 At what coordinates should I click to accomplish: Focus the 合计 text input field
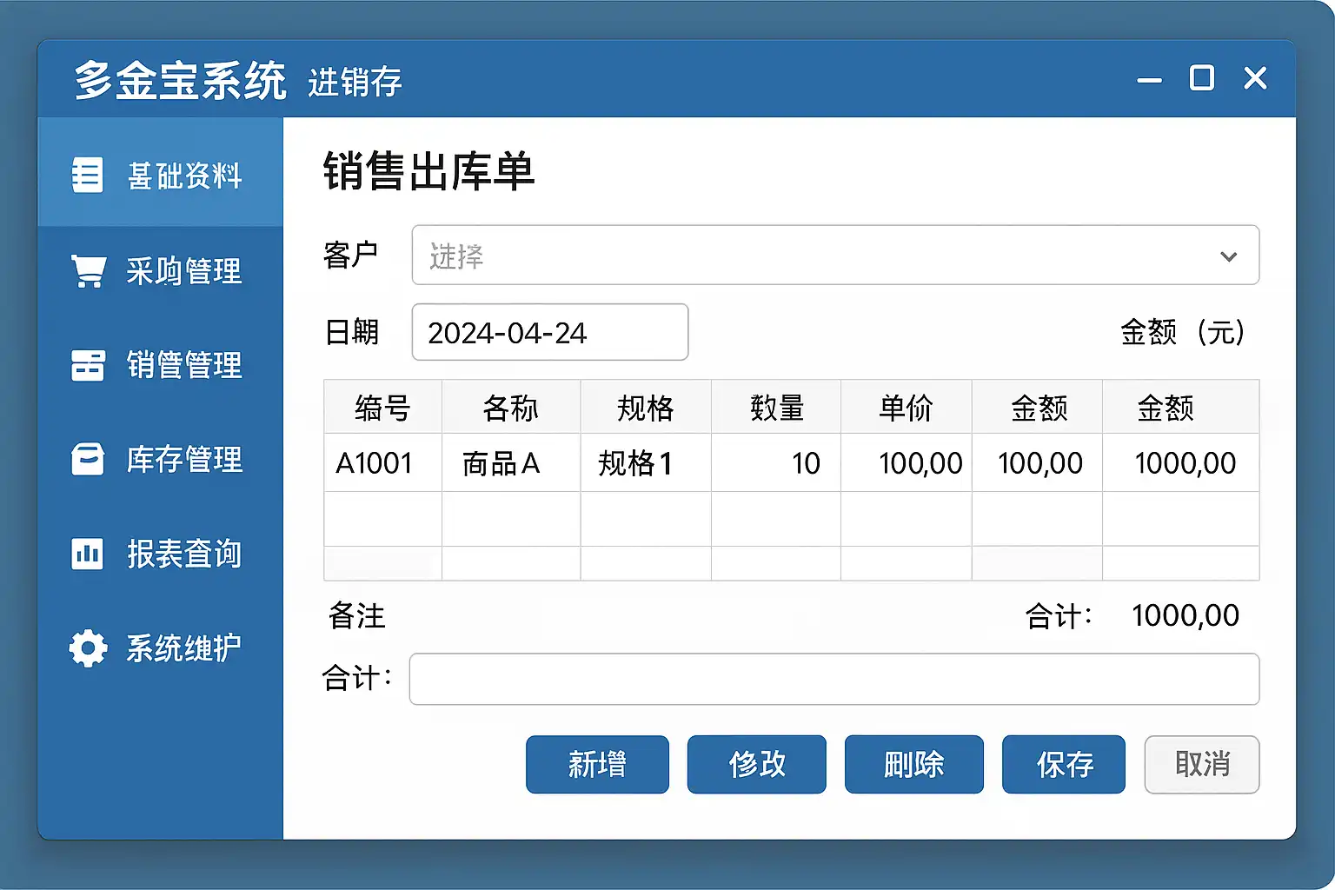pos(834,679)
